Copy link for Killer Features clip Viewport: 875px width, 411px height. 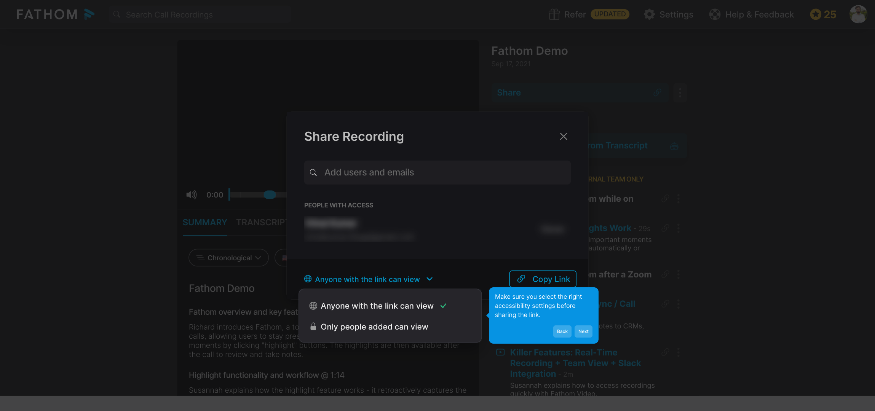(x=665, y=352)
